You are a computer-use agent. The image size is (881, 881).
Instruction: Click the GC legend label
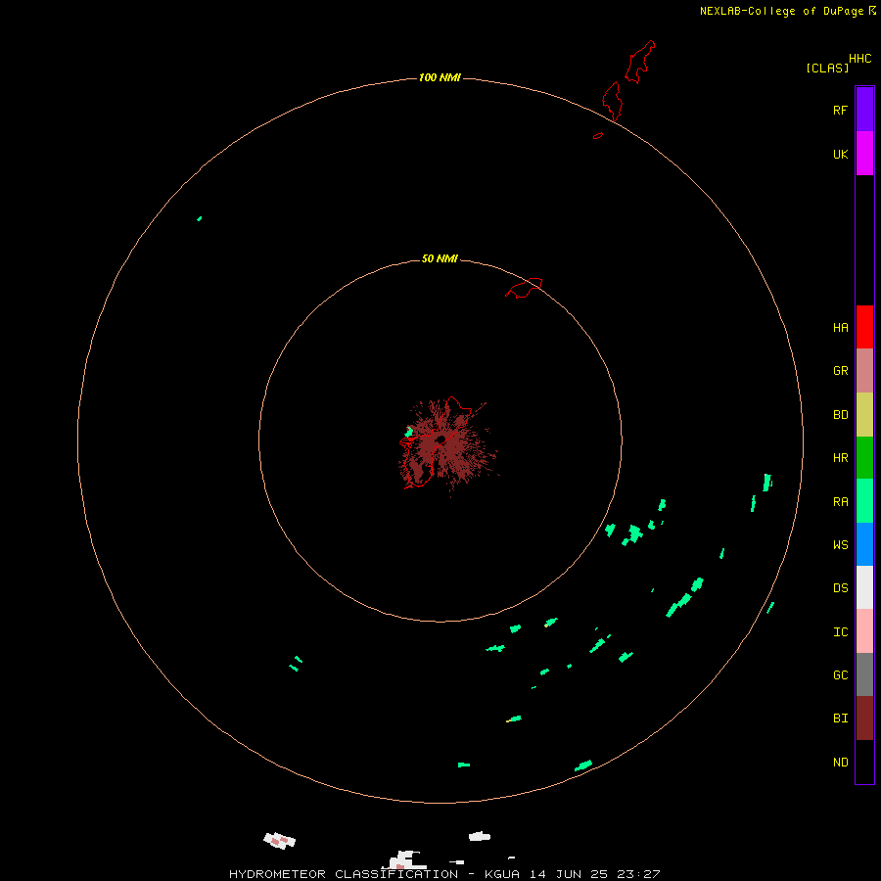click(x=840, y=675)
